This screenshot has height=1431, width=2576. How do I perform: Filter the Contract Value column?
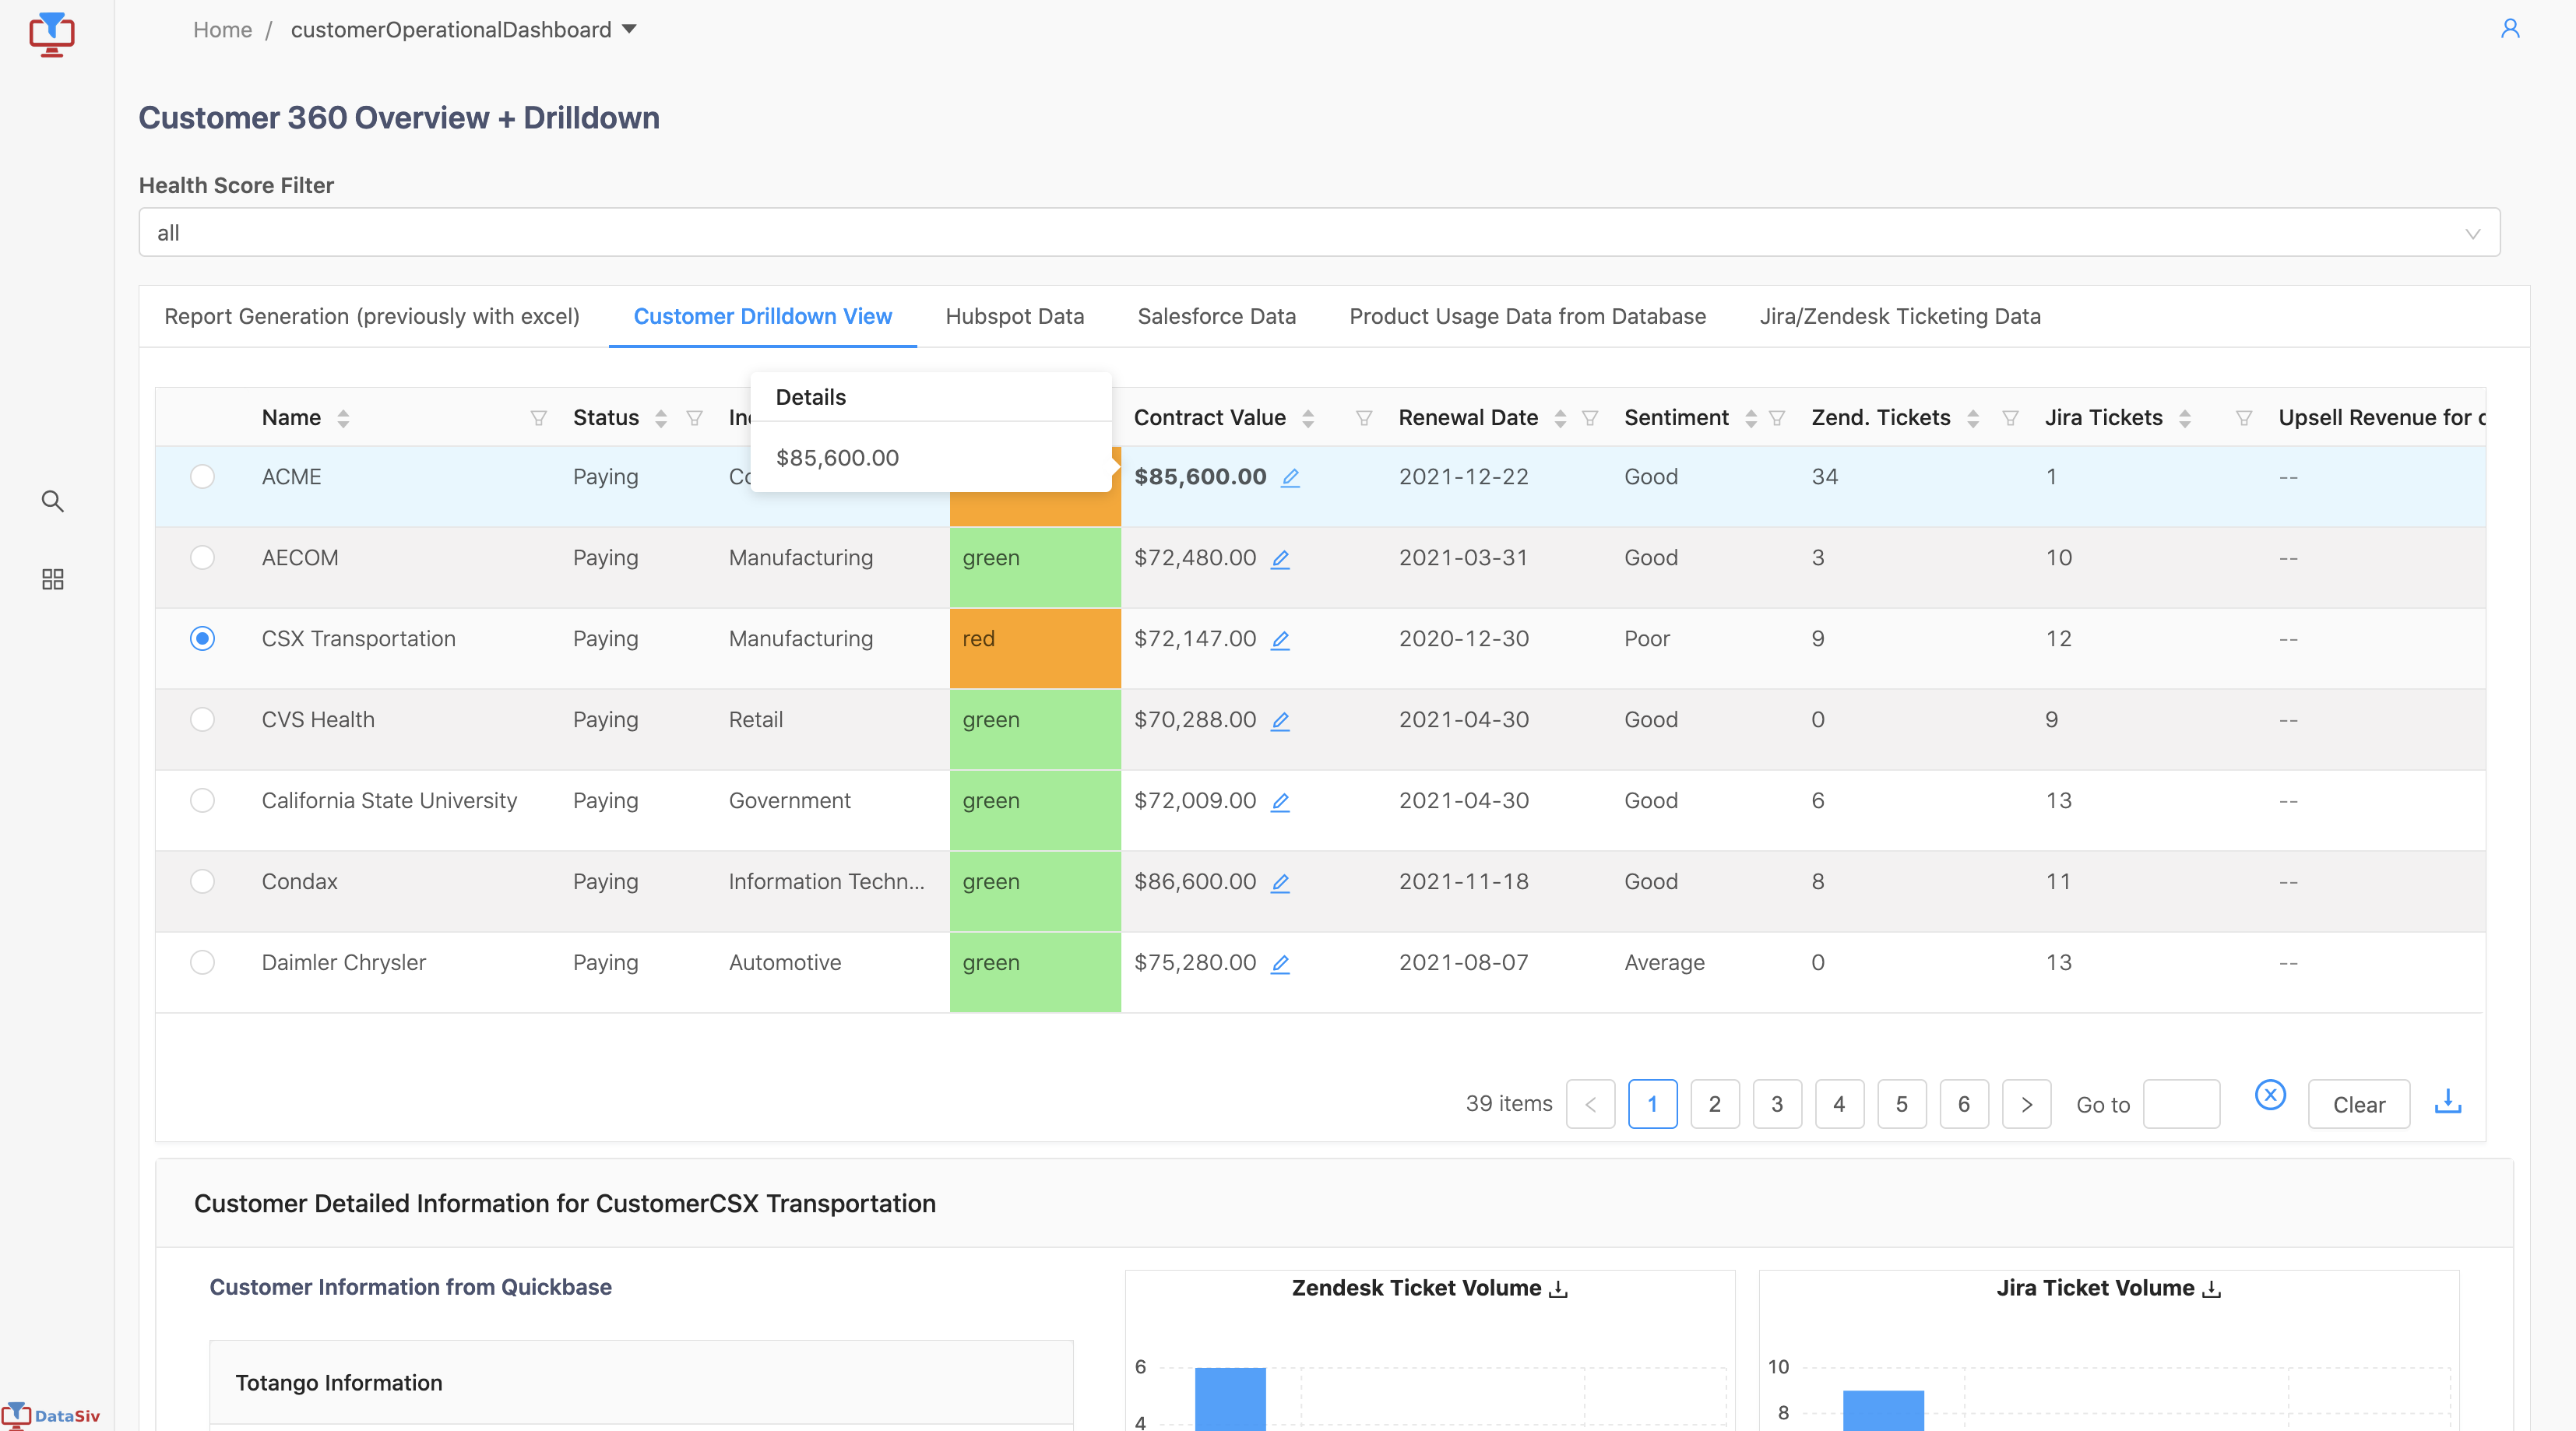[x=1364, y=418]
